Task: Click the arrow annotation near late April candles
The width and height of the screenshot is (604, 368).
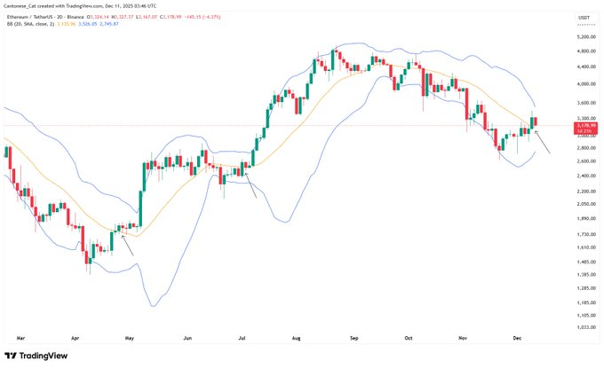Action: pos(128,243)
